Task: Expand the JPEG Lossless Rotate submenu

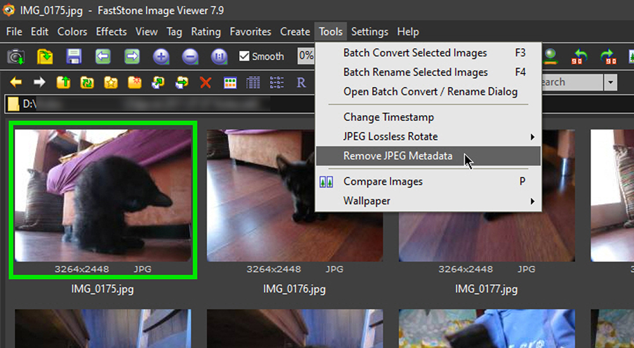Action: coord(428,137)
